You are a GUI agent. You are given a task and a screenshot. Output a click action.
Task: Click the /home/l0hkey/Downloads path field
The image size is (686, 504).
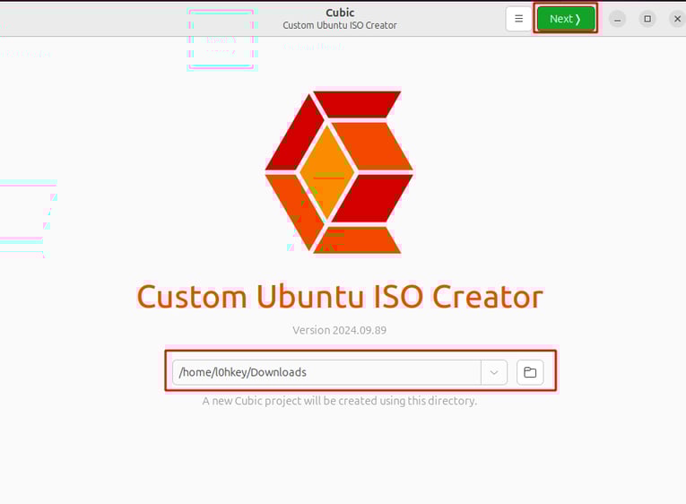326,372
